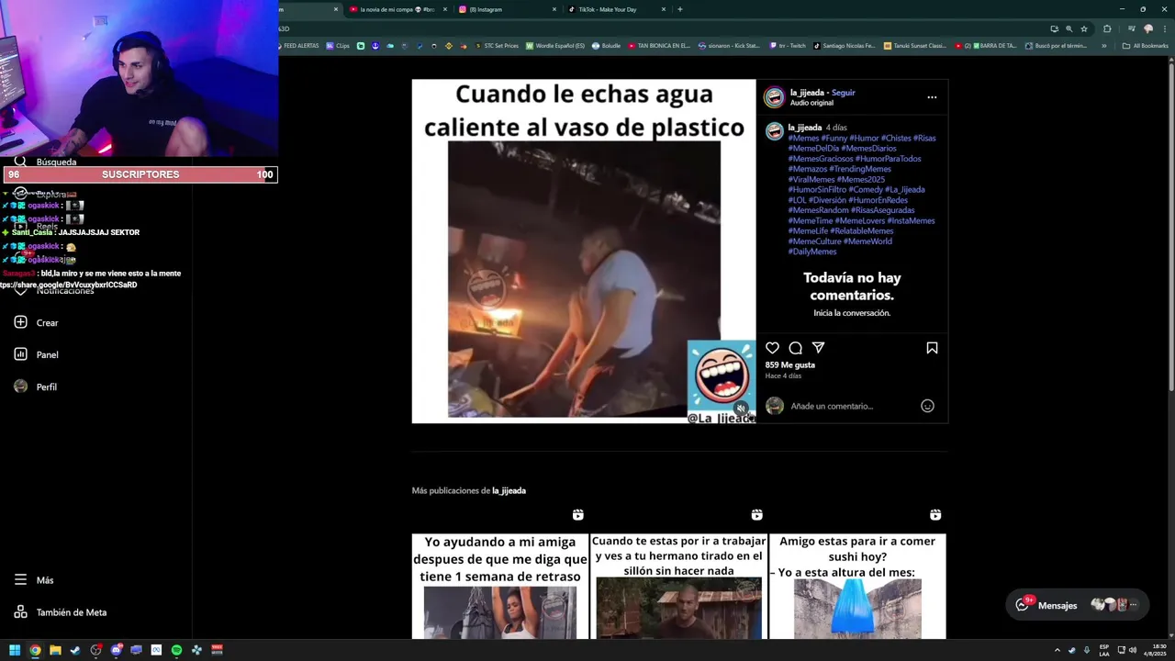Open thumbnail Yo ayudando a mi amiga
1175x661 pixels.
(500, 586)
